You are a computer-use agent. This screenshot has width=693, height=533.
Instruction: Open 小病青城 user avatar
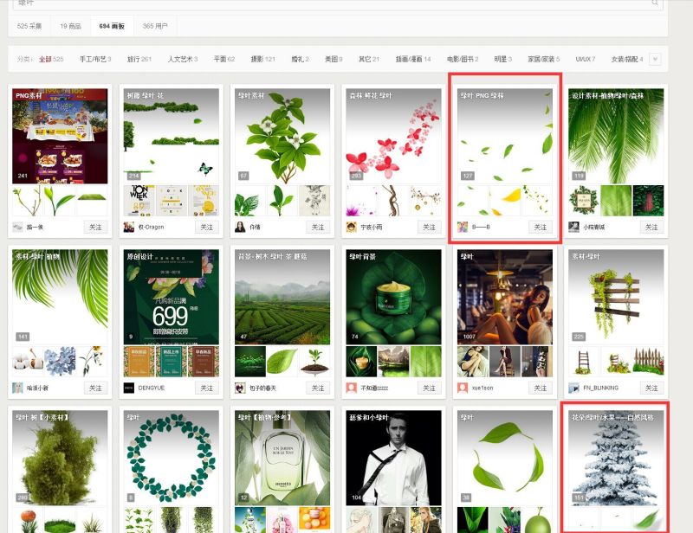(x=573, y=227)
